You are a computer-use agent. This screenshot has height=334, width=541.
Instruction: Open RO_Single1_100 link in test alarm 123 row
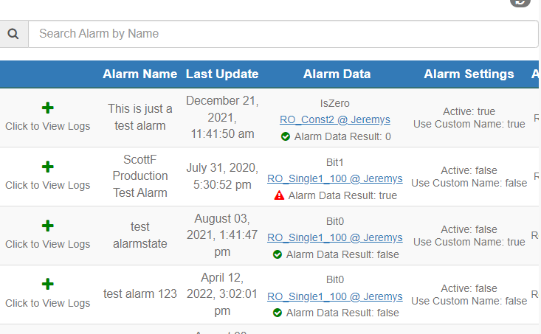pos(334,296)
